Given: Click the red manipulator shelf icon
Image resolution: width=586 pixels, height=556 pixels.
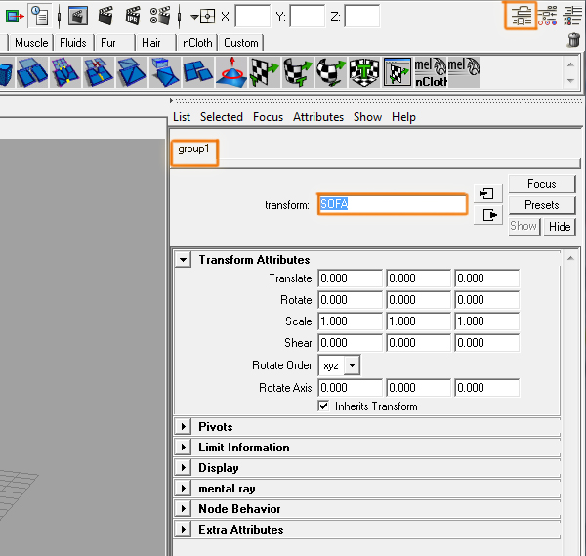Looking at the screenshot, I should coord(231,72).
